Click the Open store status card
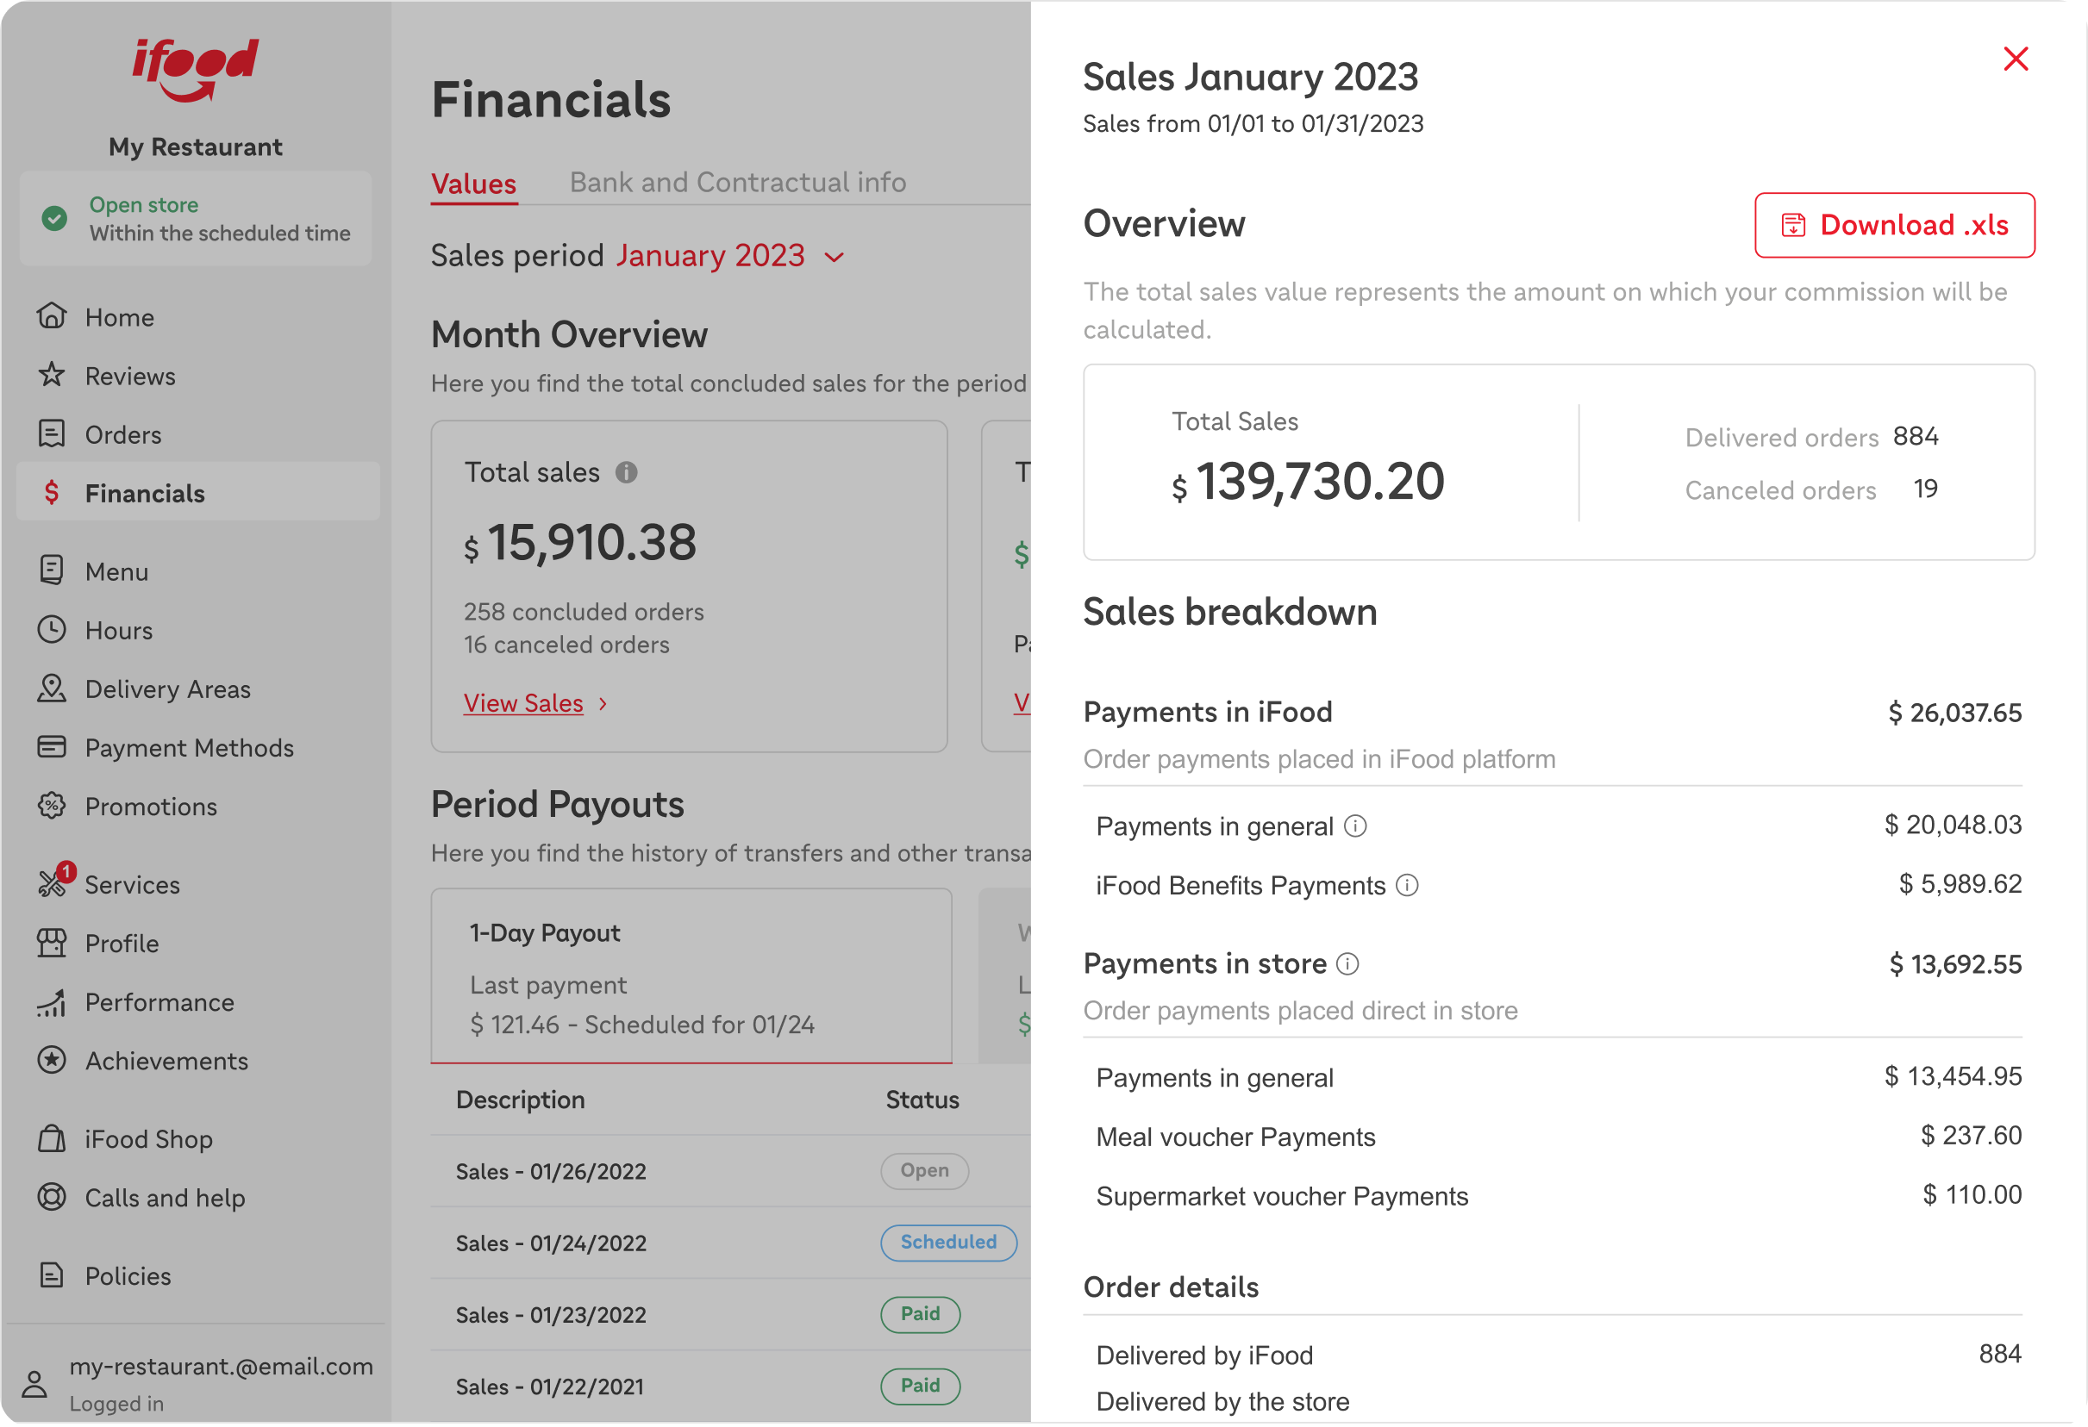Image resolution: width=2088 pixels, height=1427 pixels. [x=196, y=219]
